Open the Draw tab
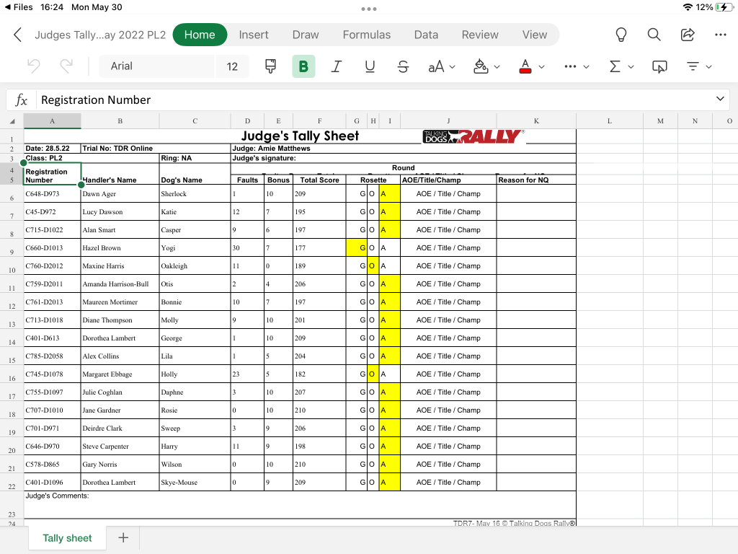The height and width of the screenshot is (554, 738). (x=306, y=35)
